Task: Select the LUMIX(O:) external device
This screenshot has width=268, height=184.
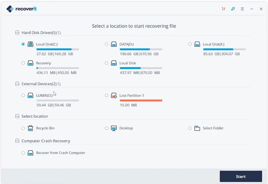Action: point(23,95)
